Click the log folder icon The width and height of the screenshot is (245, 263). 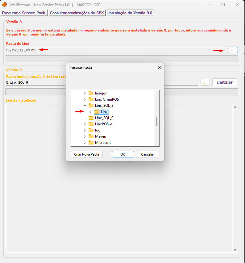click(91, 130)
